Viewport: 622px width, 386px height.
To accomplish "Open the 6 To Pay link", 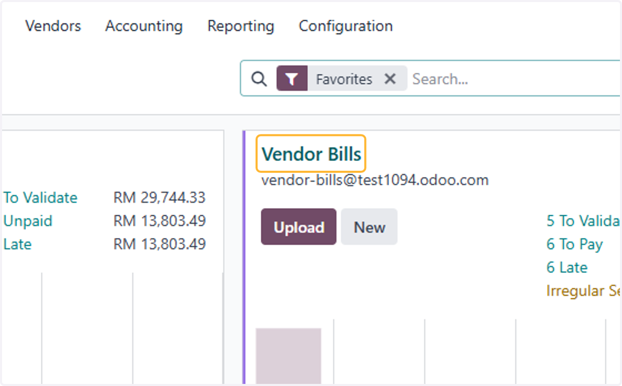I will point(575,244).
